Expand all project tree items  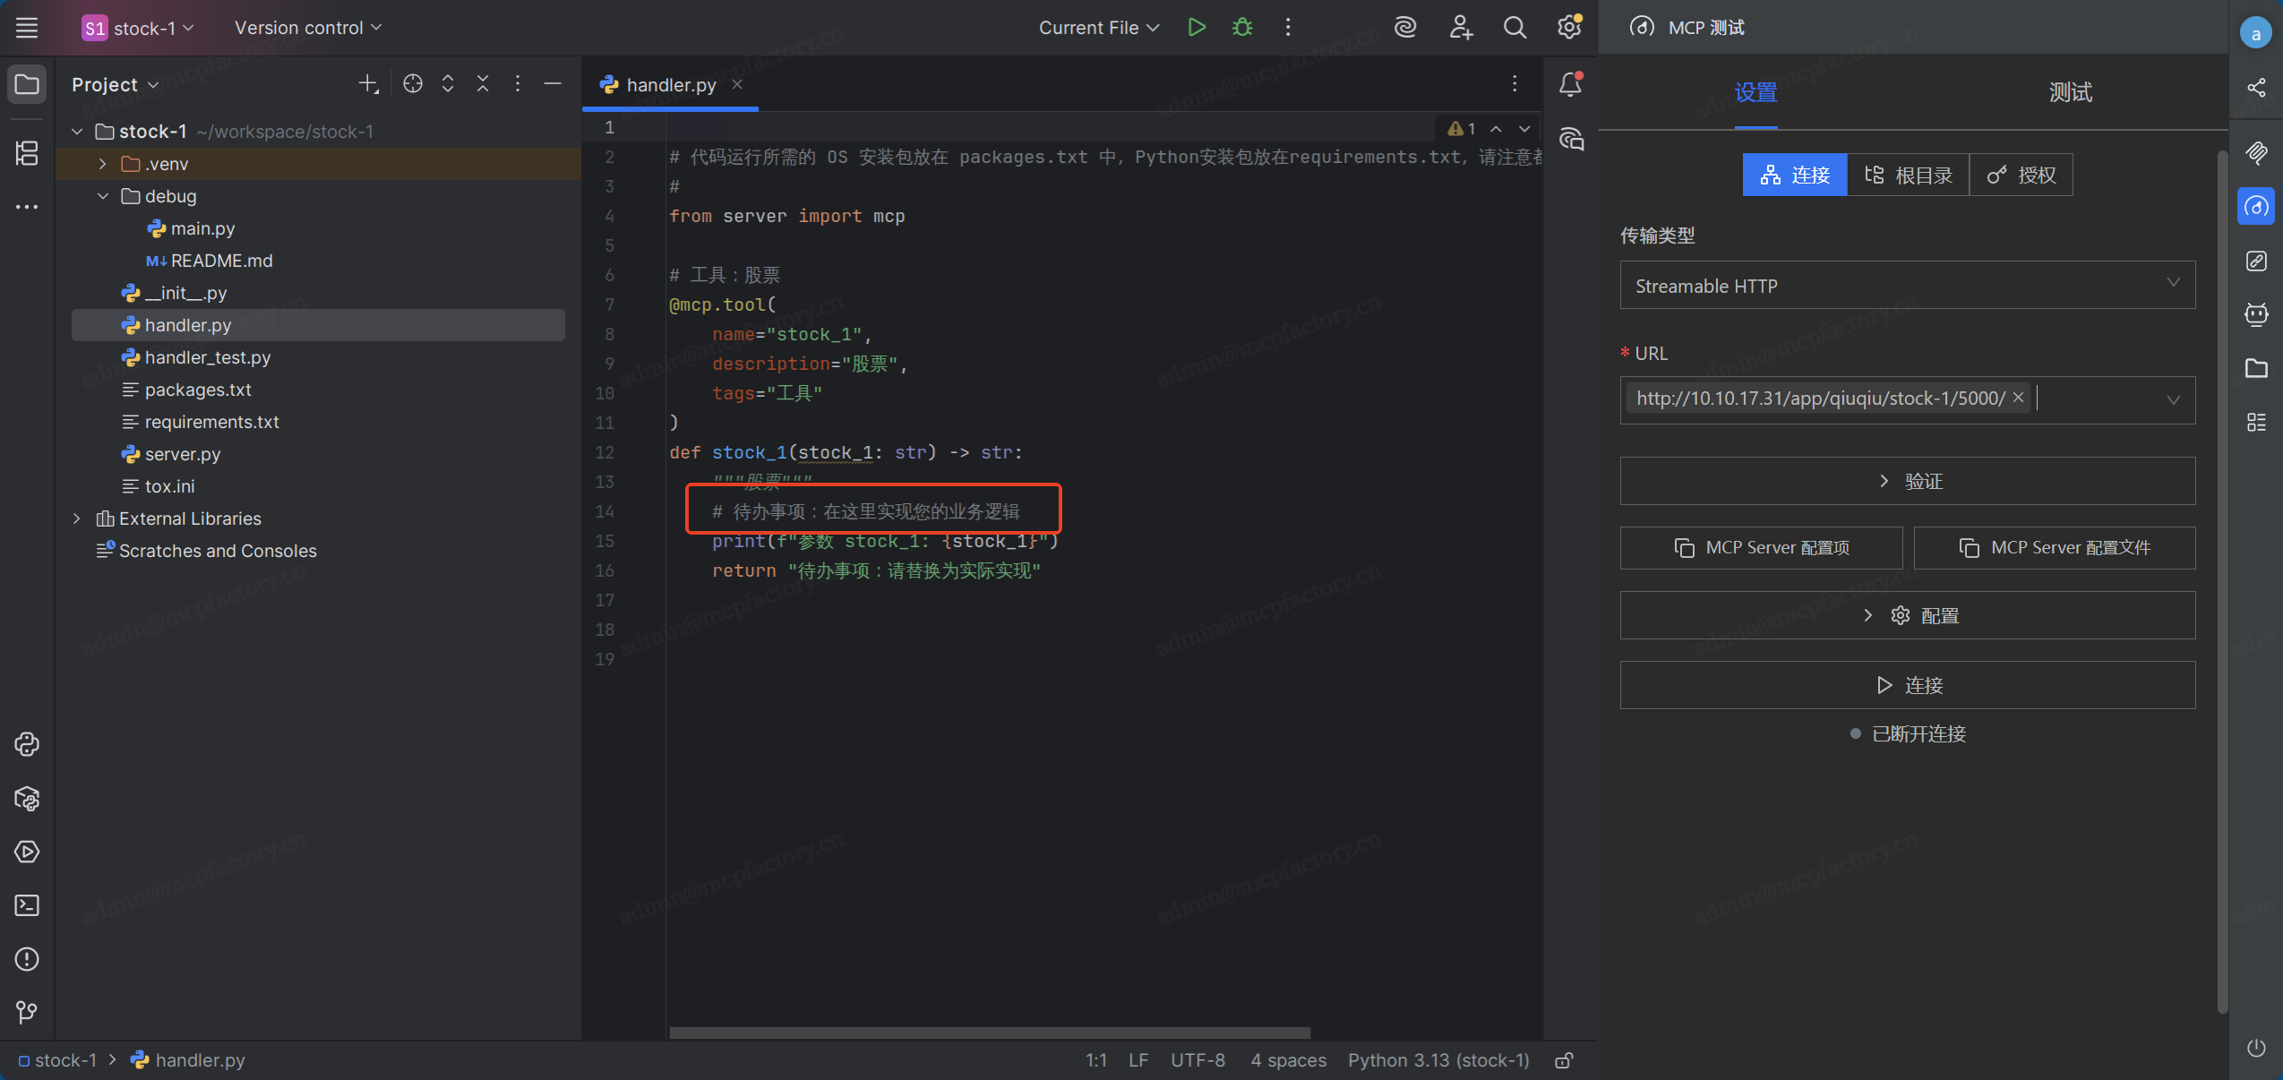pos(448,84)
